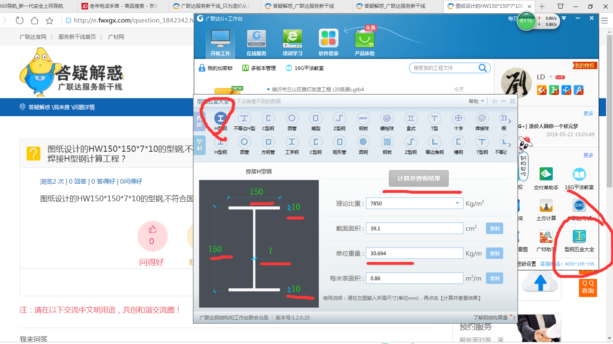613x344 pixels.
Task: Switch to the 型材 category tab
Action: tap(200, 145)
